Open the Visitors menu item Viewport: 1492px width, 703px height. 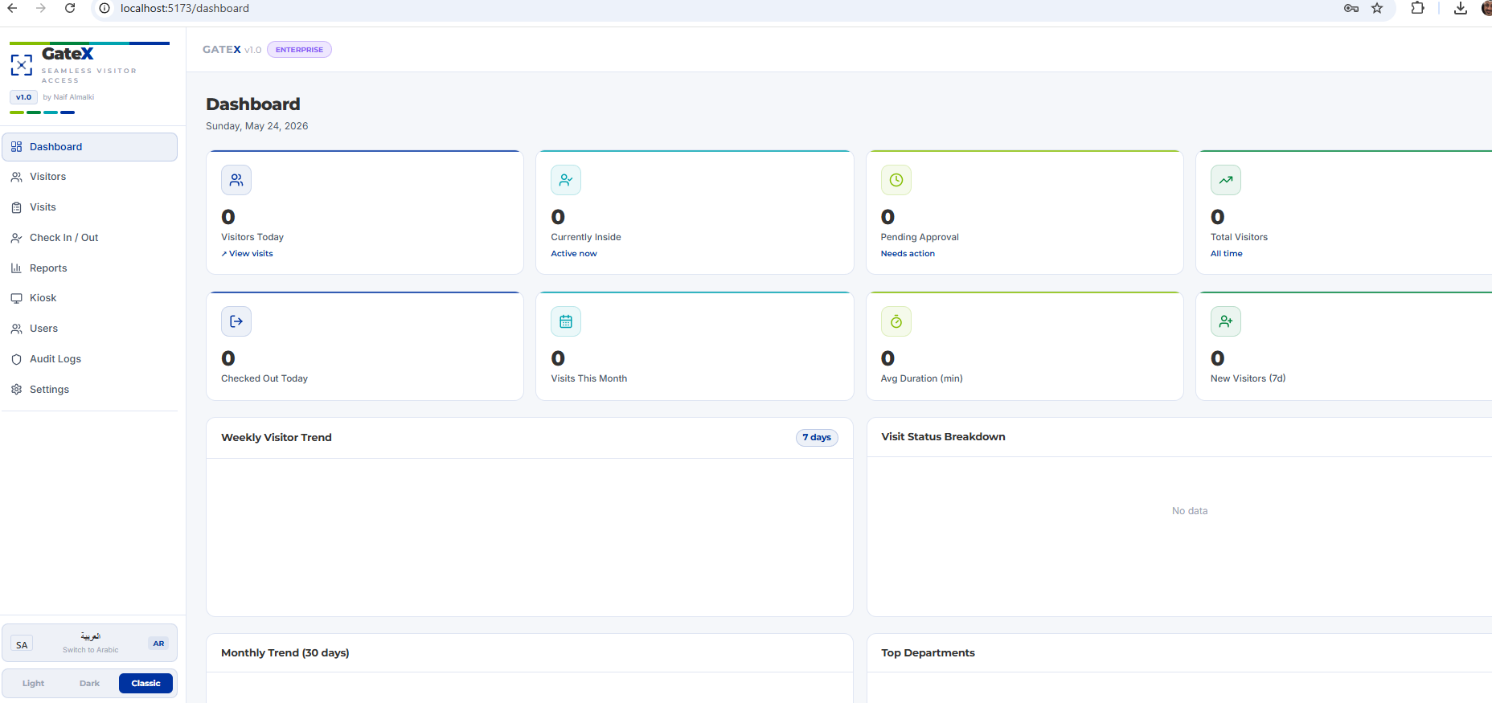coord(90,177)
